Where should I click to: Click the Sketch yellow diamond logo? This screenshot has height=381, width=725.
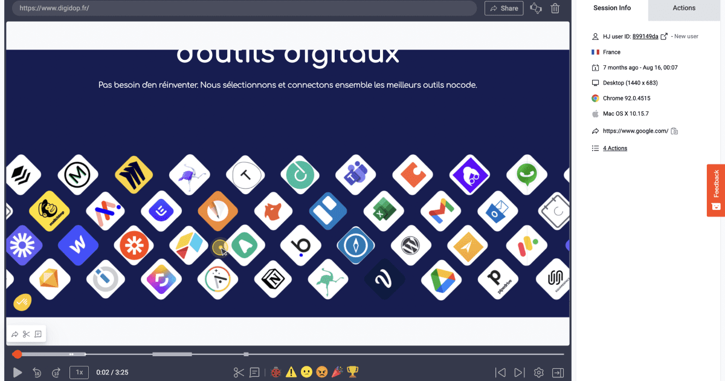50,279
